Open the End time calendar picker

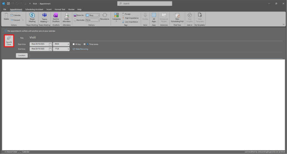(50, 49)
